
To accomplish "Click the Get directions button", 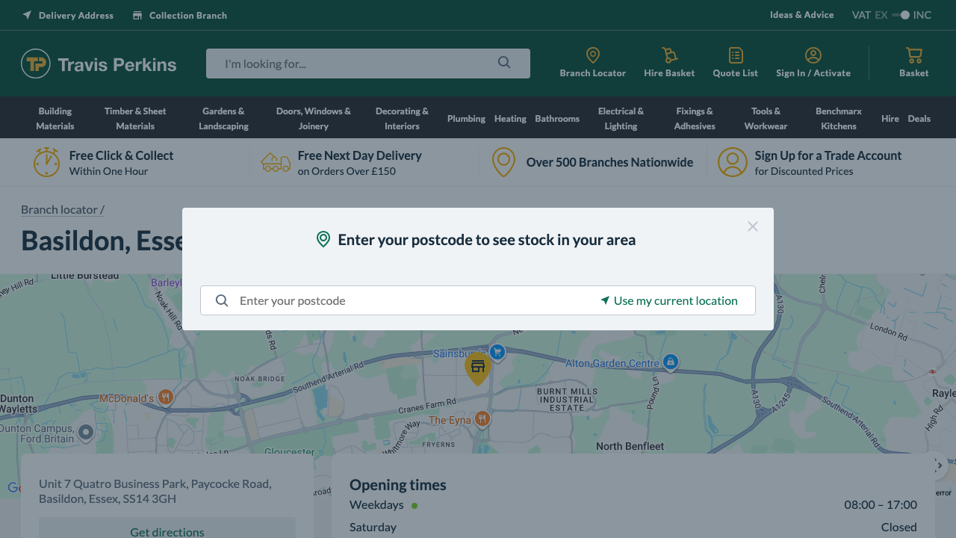I will (167, 531).
